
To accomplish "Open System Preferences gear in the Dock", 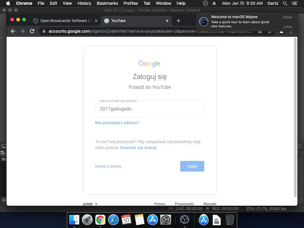I will point(166,220).
